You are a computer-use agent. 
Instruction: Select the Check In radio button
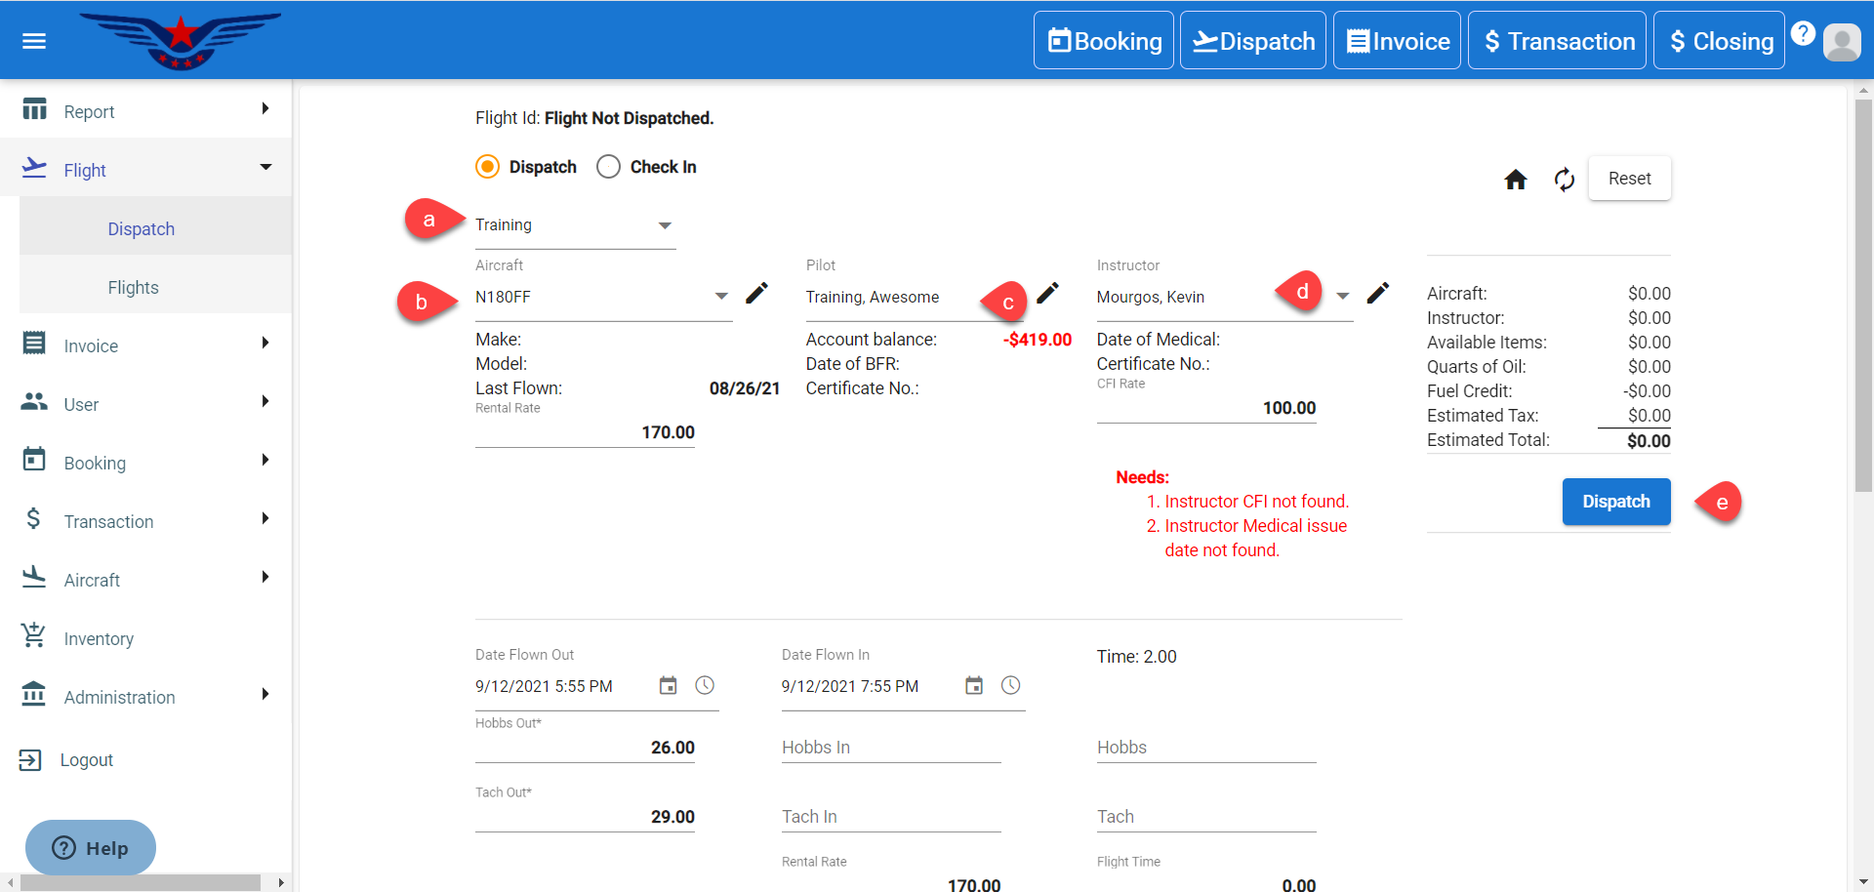tap(608, 167)
